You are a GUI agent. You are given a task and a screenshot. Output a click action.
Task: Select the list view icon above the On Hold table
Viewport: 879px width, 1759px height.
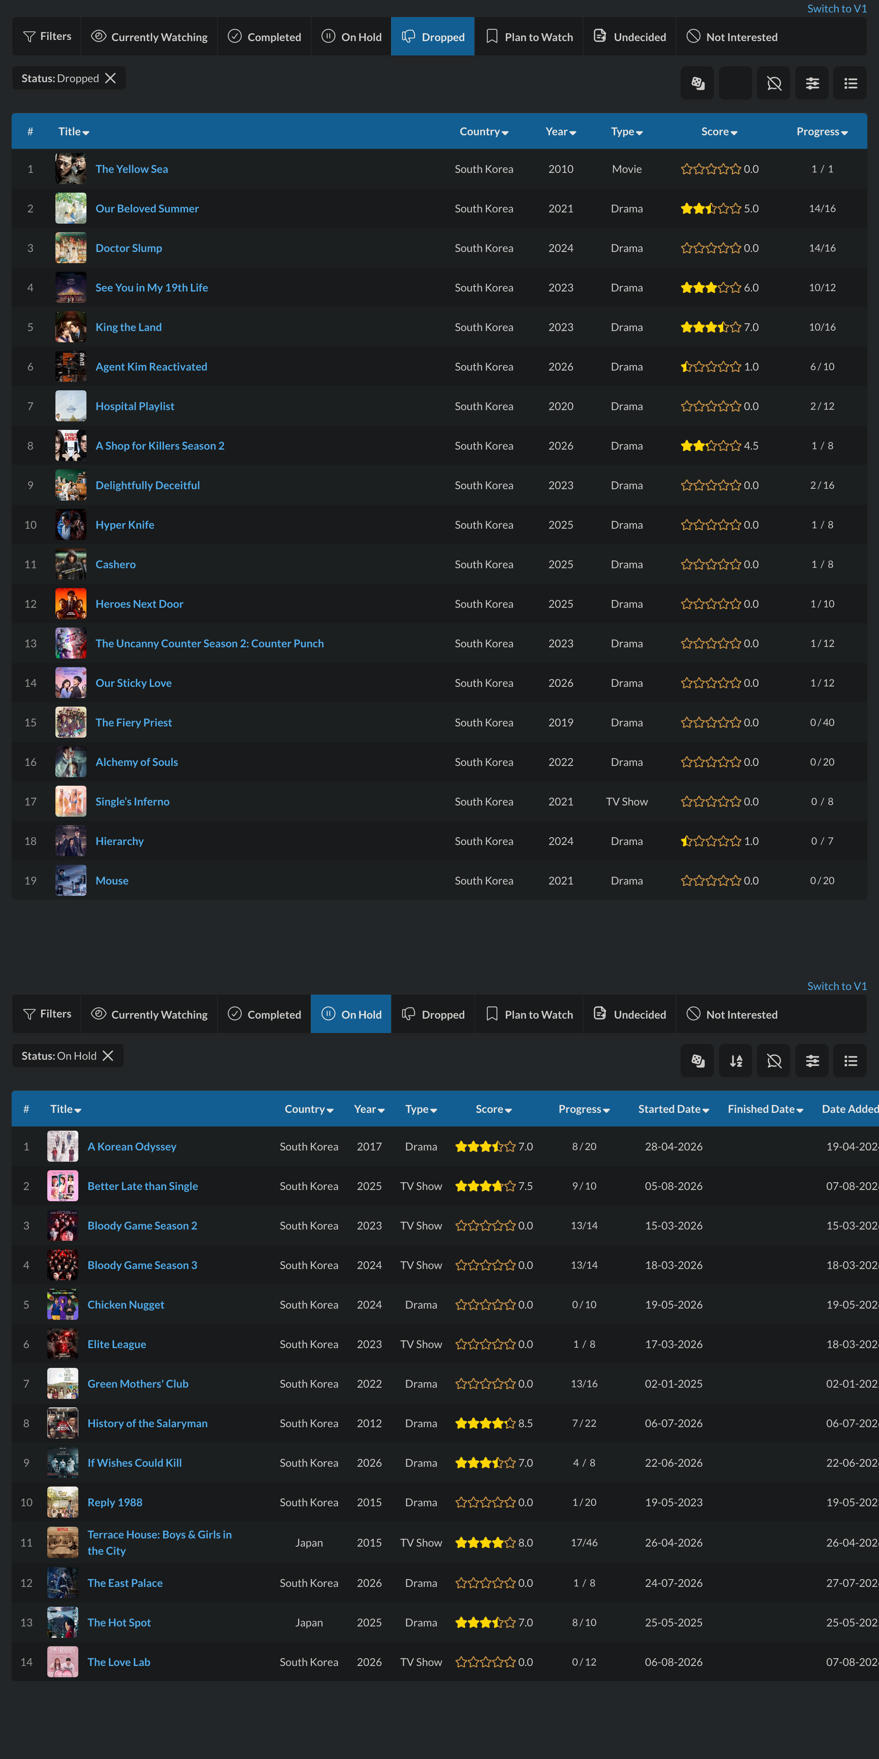click(x=850, y=1061)
